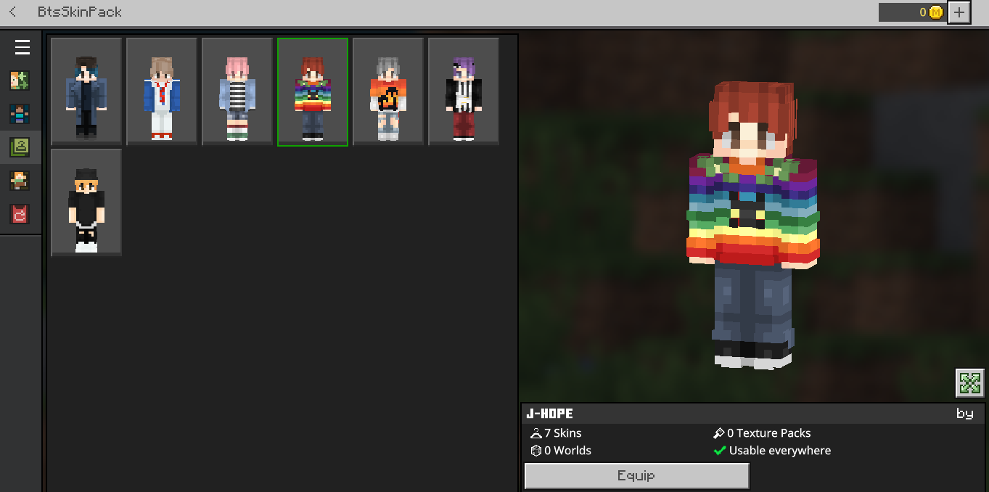Image resolution: width=989 pixels, height=492 pixels.
Task: Click the Minecoin icon in the balance box
Action: click(936, 12)
